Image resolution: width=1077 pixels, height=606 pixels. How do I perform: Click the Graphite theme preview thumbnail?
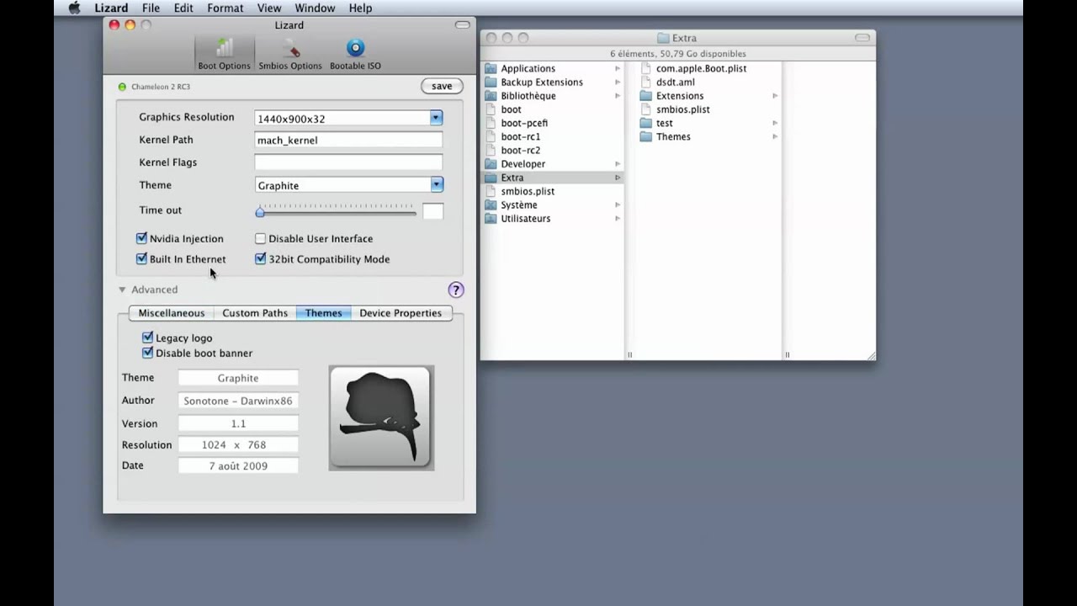(381, 417)
